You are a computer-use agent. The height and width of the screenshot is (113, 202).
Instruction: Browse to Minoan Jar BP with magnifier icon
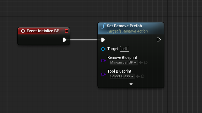(146, 63)
